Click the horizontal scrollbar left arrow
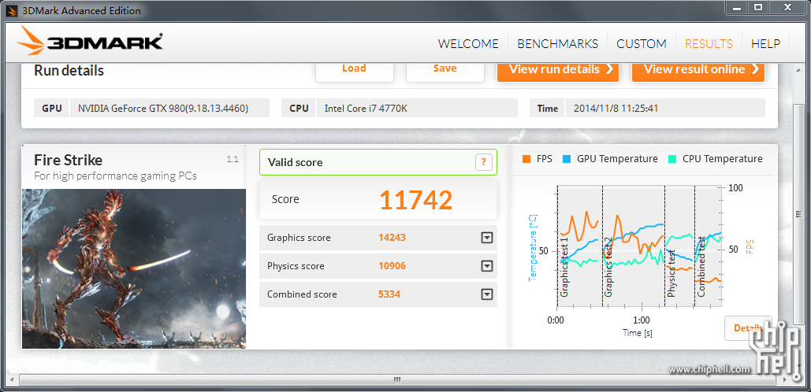This screenshot has width=811, height=392. click(x=11, y=379)
